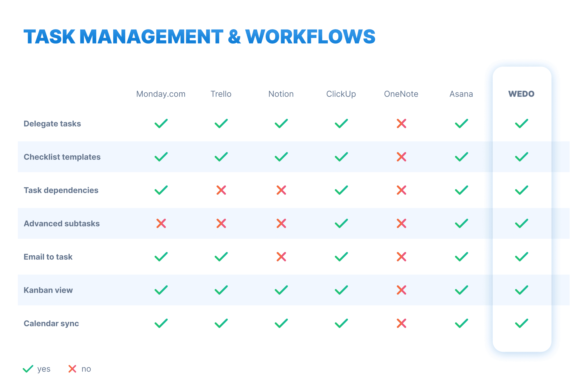Click the WEDO column heading
The width and height of the screenshot is (581, 392).
pos(522,94)
